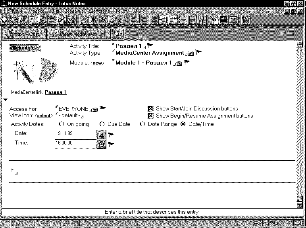Viewport: 306px width, 228px height.
Task: Collapse the section with the black triangle
Action: pyautogui.click(x=6, y=100)
